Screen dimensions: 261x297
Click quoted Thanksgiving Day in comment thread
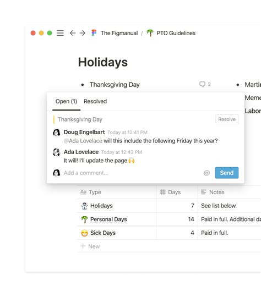[80, 119]
